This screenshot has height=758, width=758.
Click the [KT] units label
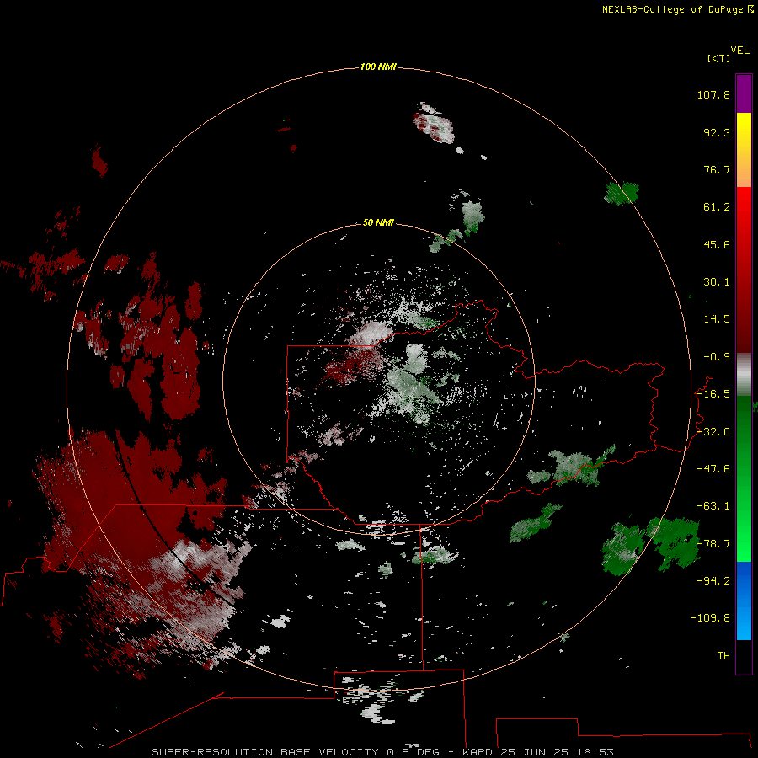click(x=718, y=58)
